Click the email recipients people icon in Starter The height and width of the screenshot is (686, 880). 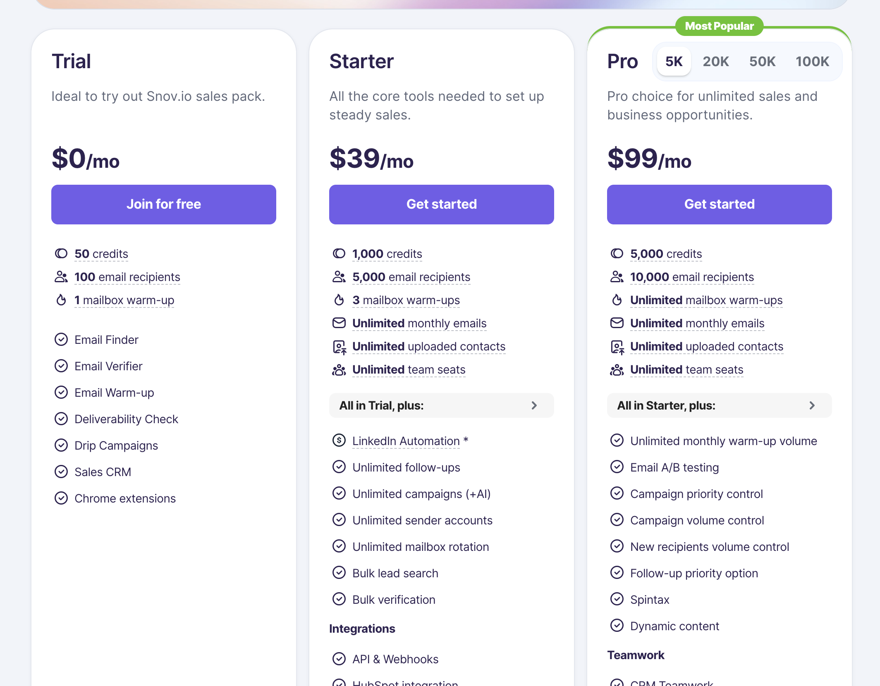(339, 276)
